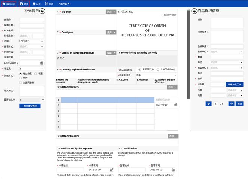Open the 净重 net weight unit dropdown
Image resolution: width=248 pixels, height=179 pixels.
pyautogui.click(x=235, y=90)
